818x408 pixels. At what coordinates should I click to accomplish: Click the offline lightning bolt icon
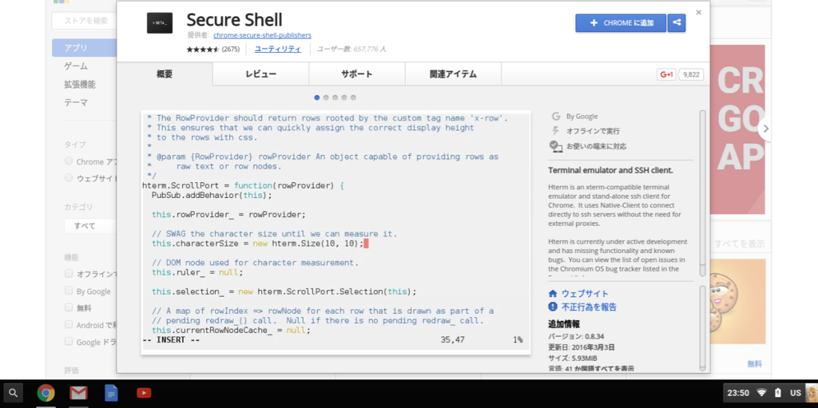556,131
